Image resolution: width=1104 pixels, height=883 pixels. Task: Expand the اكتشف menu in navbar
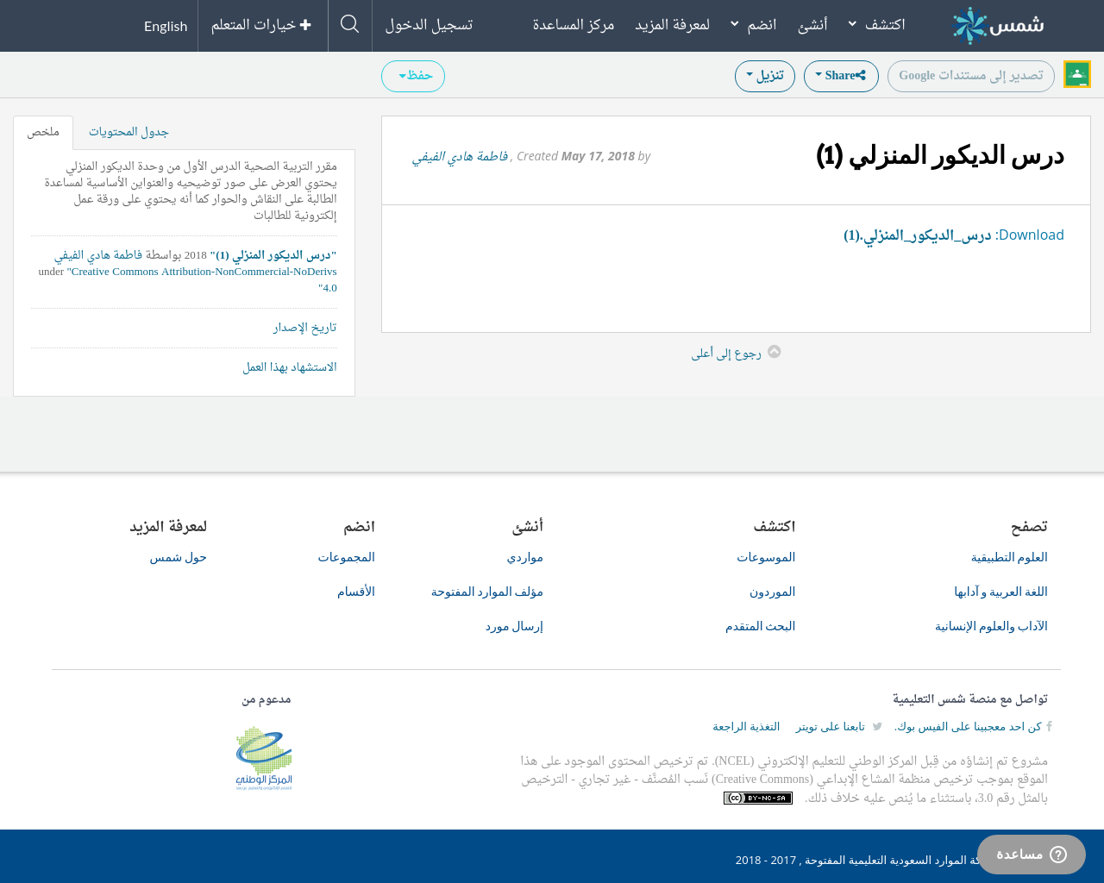[877, 25]
